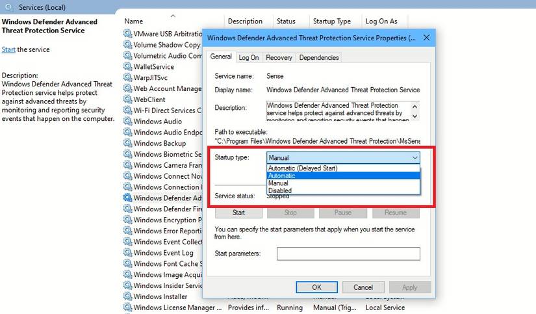This screenshot has width=536, height=314.
Task: Sort by the Startup Type column header
Action: click(x=332, y=21)
